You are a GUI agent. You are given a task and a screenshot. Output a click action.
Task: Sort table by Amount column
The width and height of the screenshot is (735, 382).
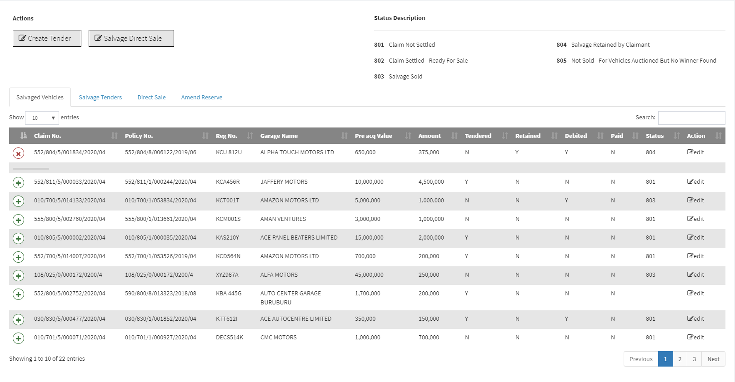(x=430, y=136)
